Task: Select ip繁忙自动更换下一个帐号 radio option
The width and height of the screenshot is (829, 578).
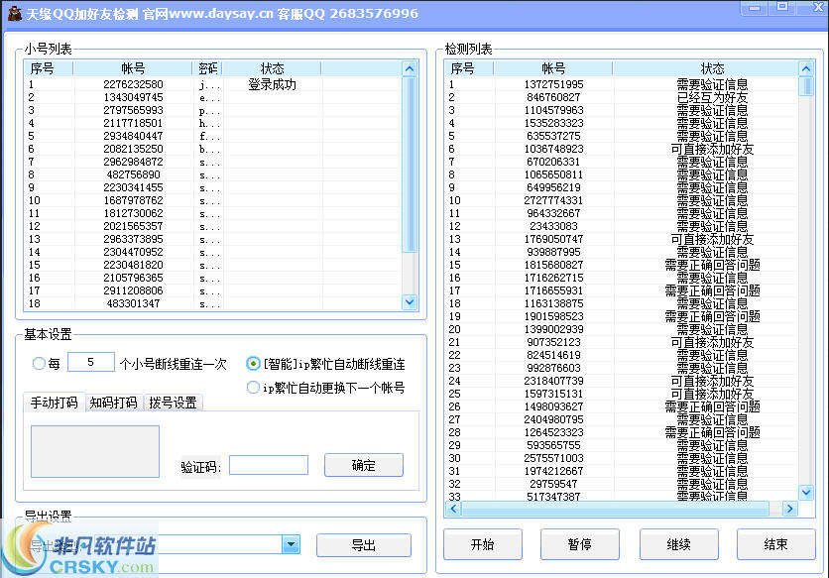Action: pyautogui.click(x=253, y=387)
